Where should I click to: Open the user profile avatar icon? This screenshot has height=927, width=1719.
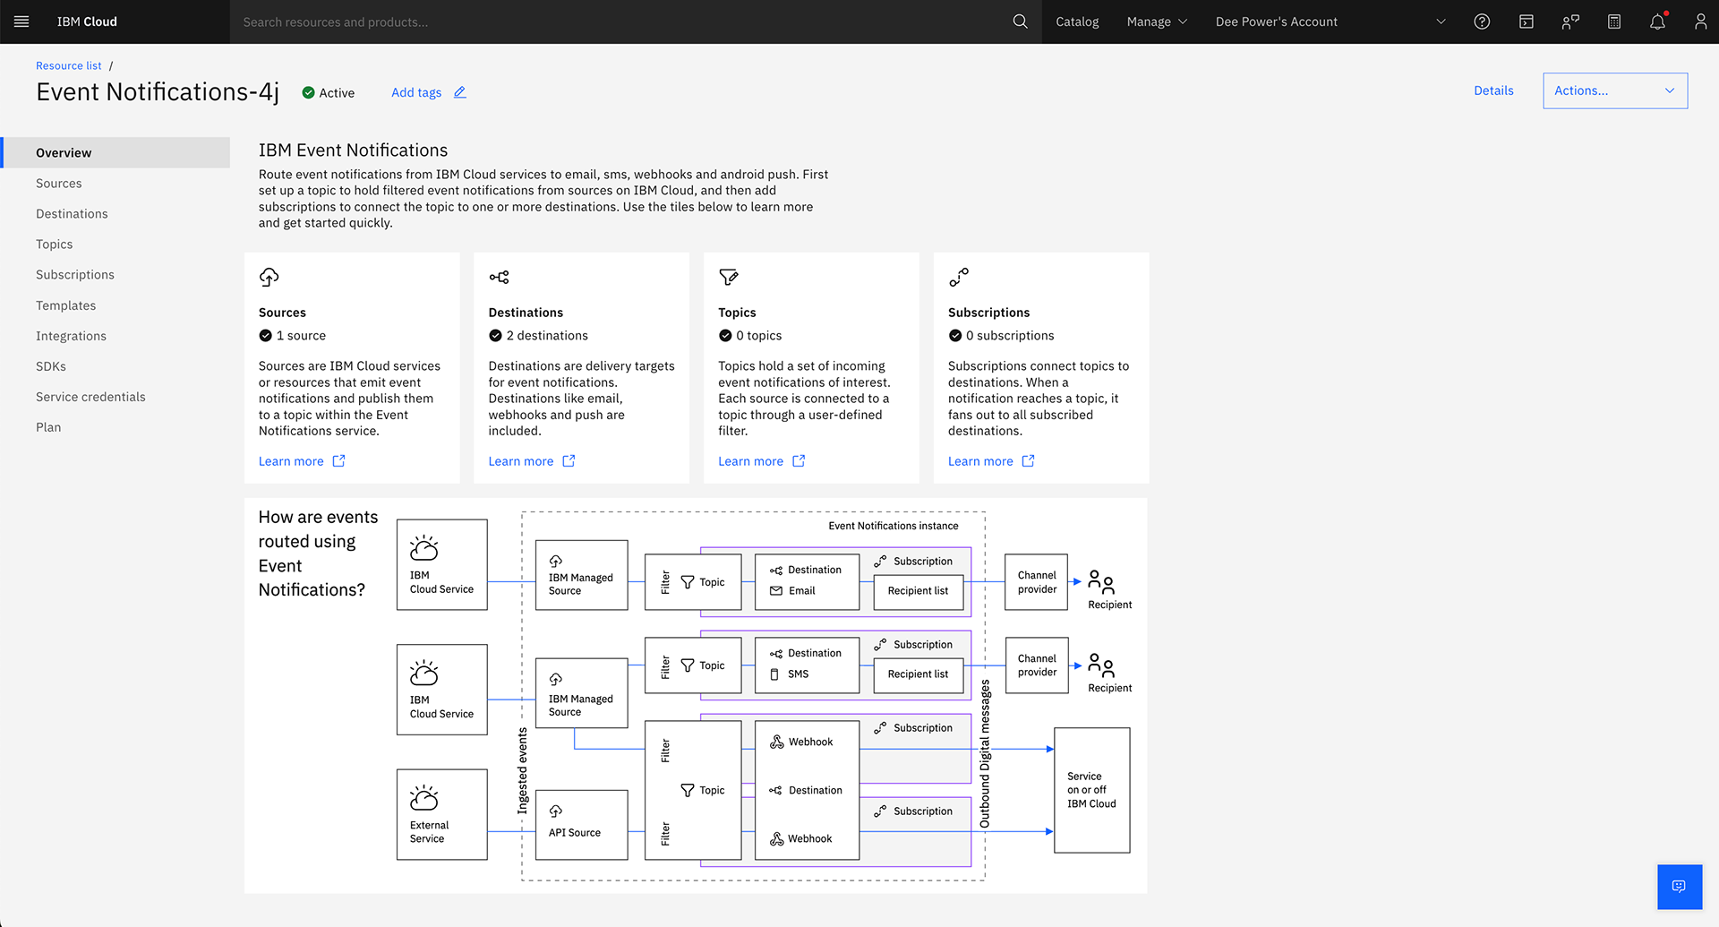1700,21
